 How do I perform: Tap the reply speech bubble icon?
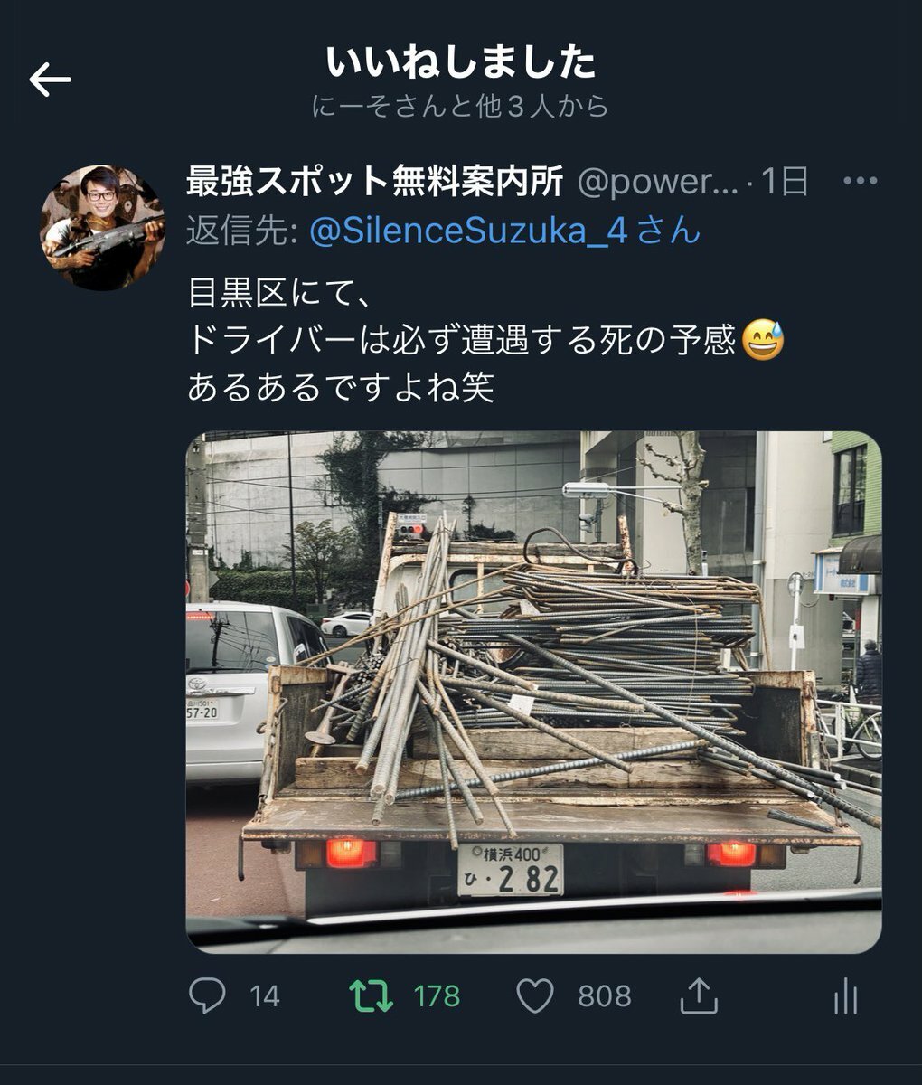(208, 996)
